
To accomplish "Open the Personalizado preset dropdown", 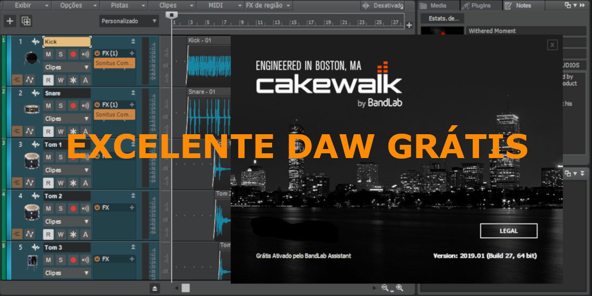I will pos(129,21).
